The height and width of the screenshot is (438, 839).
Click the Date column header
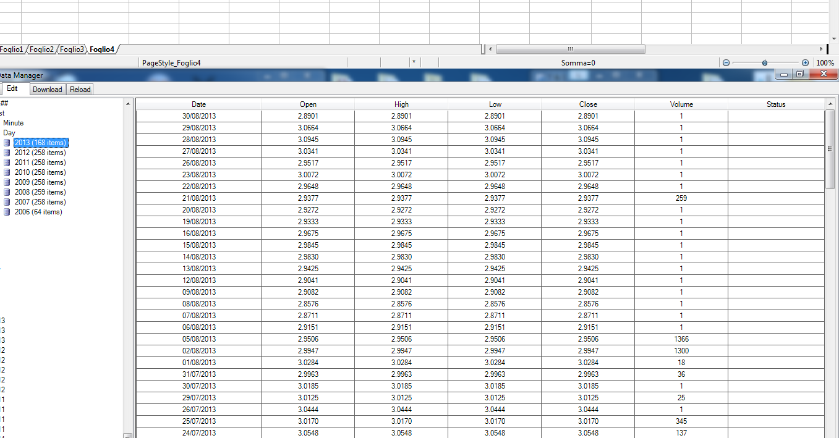click(198, 104)
